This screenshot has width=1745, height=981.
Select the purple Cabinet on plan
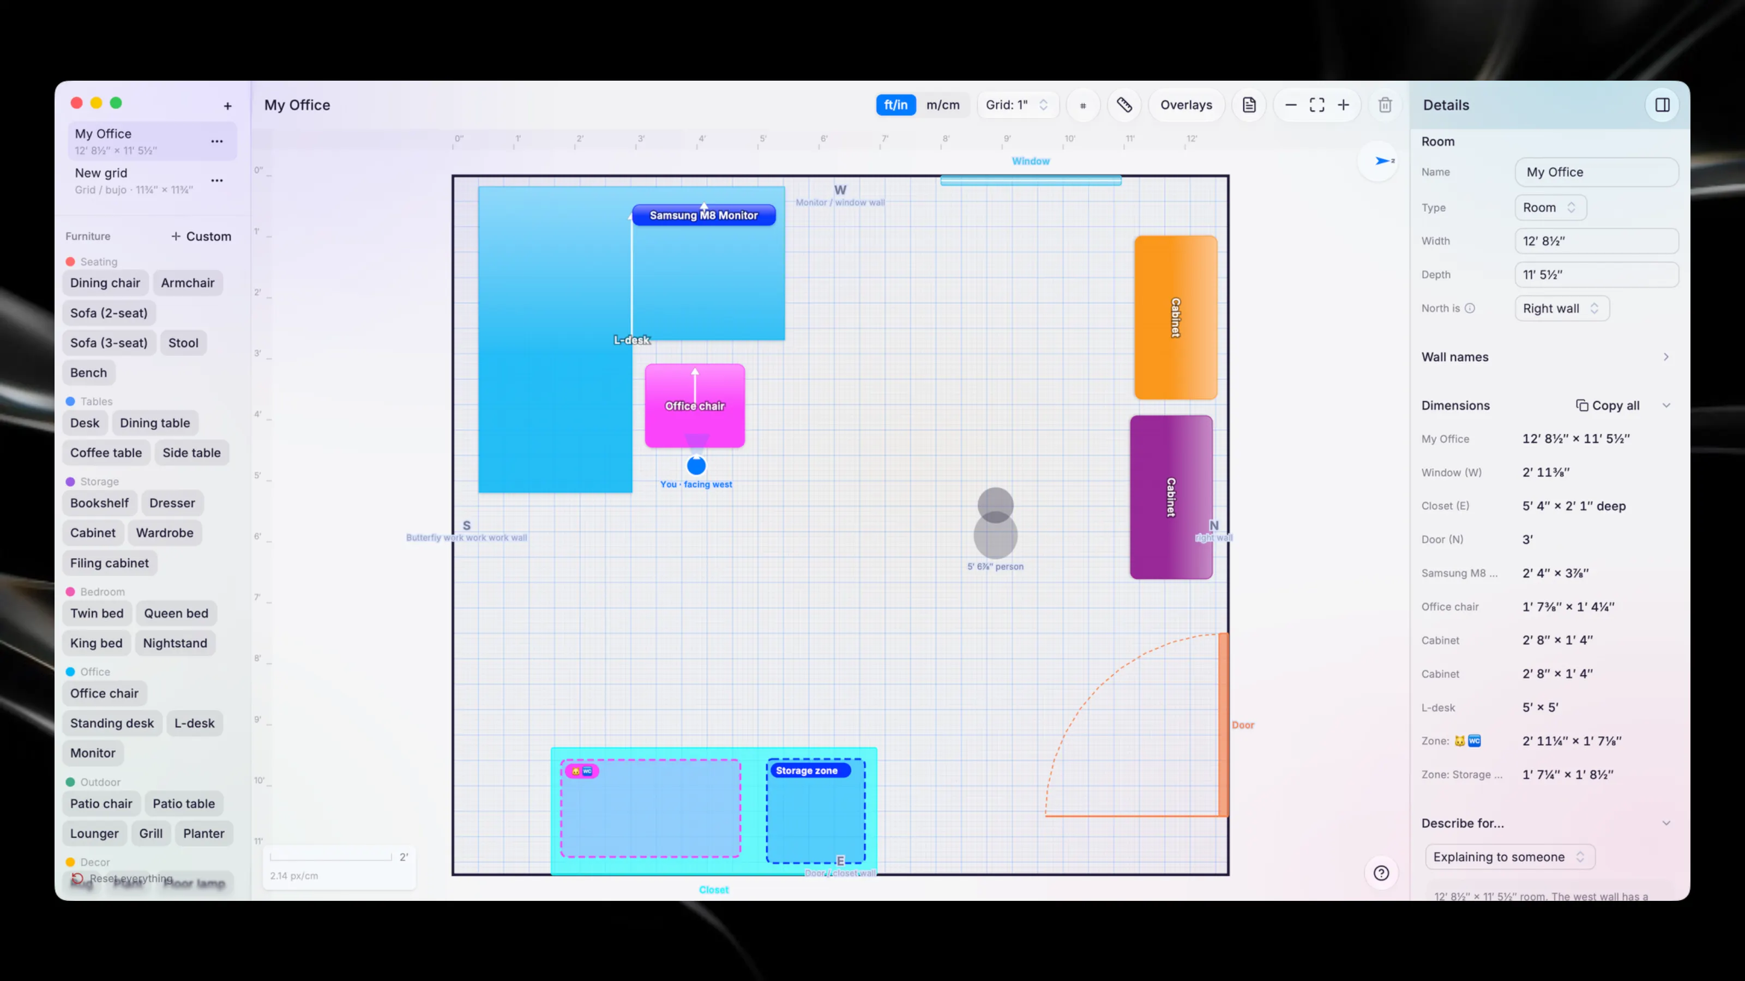point(1171,498)
